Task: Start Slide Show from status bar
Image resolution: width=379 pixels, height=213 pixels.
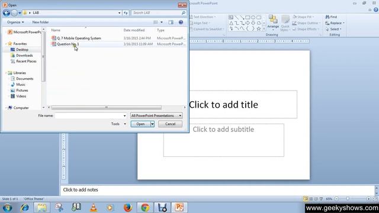Action: tap(321, 199)
